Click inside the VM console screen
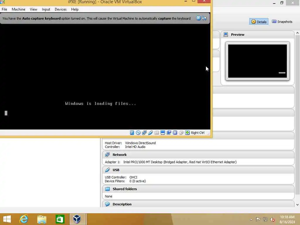The image size is (300, 225). [x=105, y=76]
